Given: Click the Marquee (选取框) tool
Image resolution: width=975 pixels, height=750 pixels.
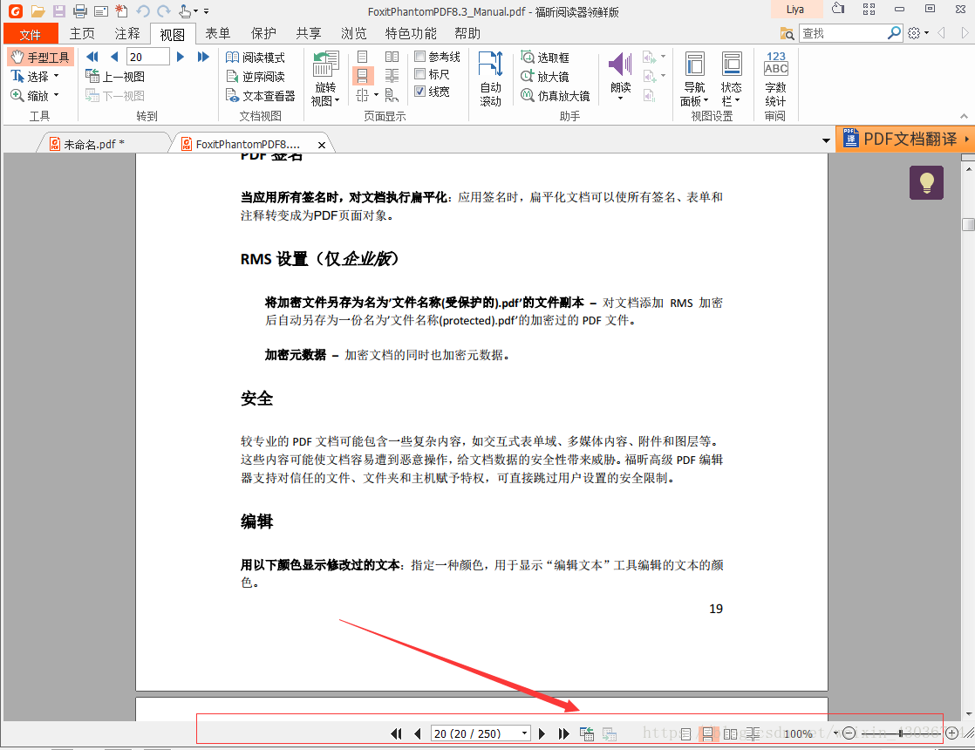Looking at the screenshot, I should 545,58.
